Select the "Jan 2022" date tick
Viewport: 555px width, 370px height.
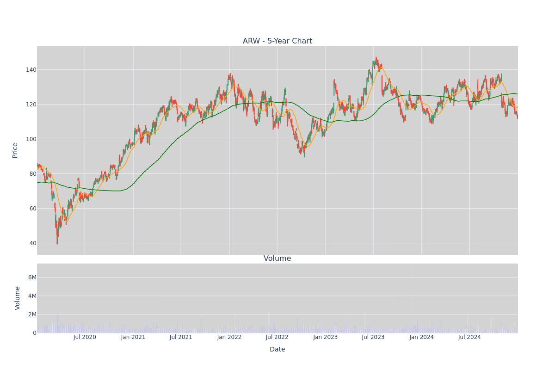pyautogui.click(x=229, y=337)
